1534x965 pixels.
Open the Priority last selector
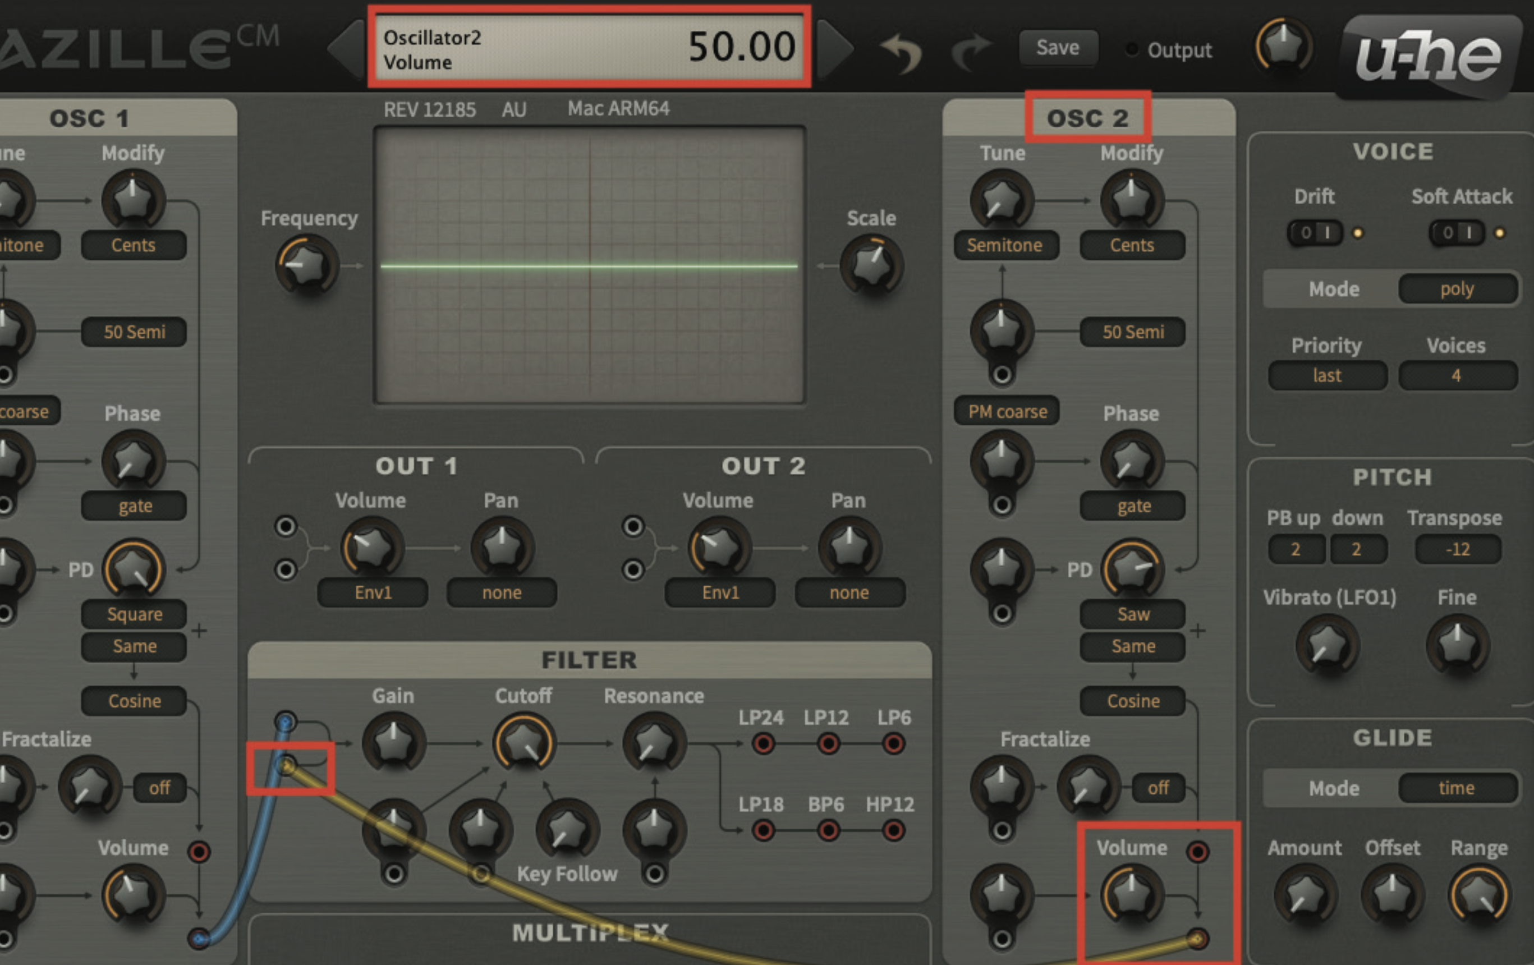(x=1328, y=375)
